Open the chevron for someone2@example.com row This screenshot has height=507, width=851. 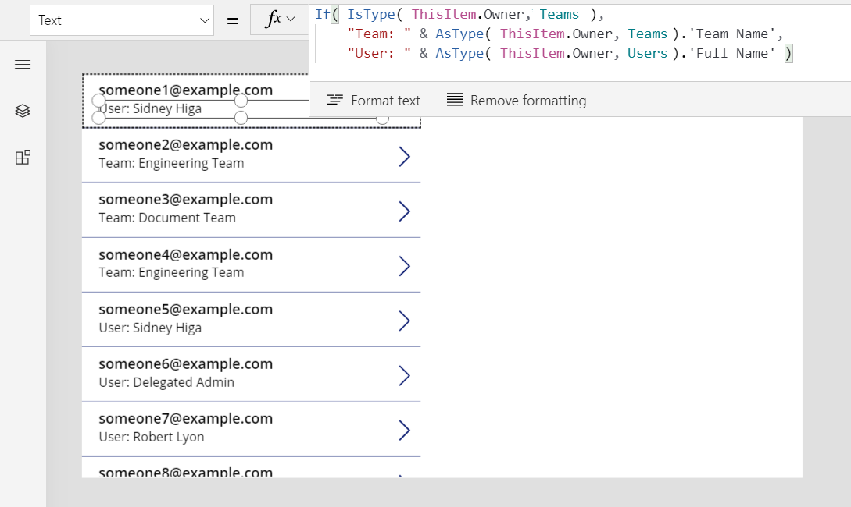click(x=404, y=157)
